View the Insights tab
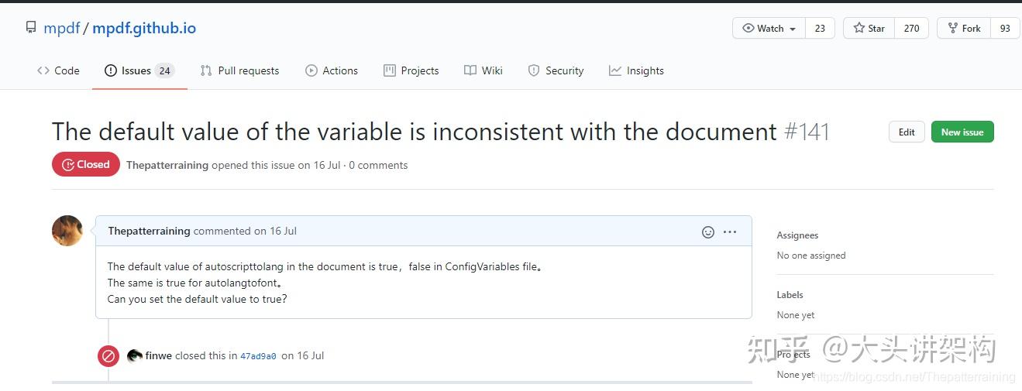Image resolution: width=1022 pixels, height=391 pixels. (636, 70)
